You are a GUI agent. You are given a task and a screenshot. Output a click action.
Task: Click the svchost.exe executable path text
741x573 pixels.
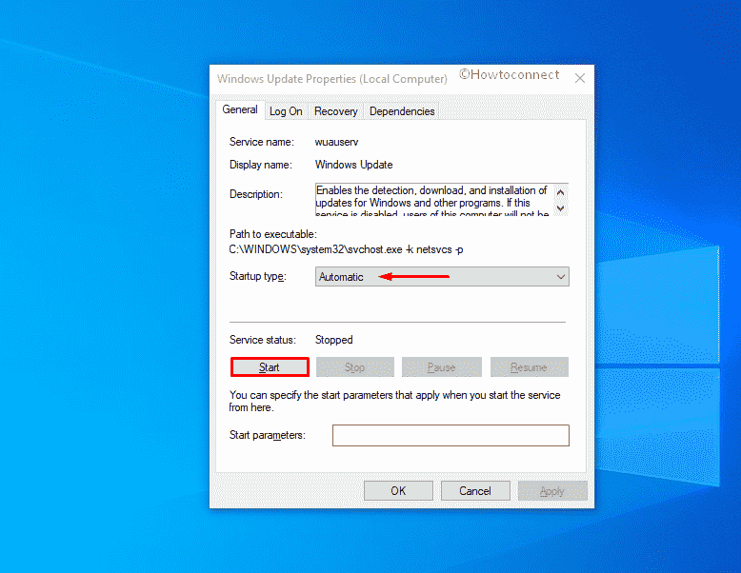346,249
